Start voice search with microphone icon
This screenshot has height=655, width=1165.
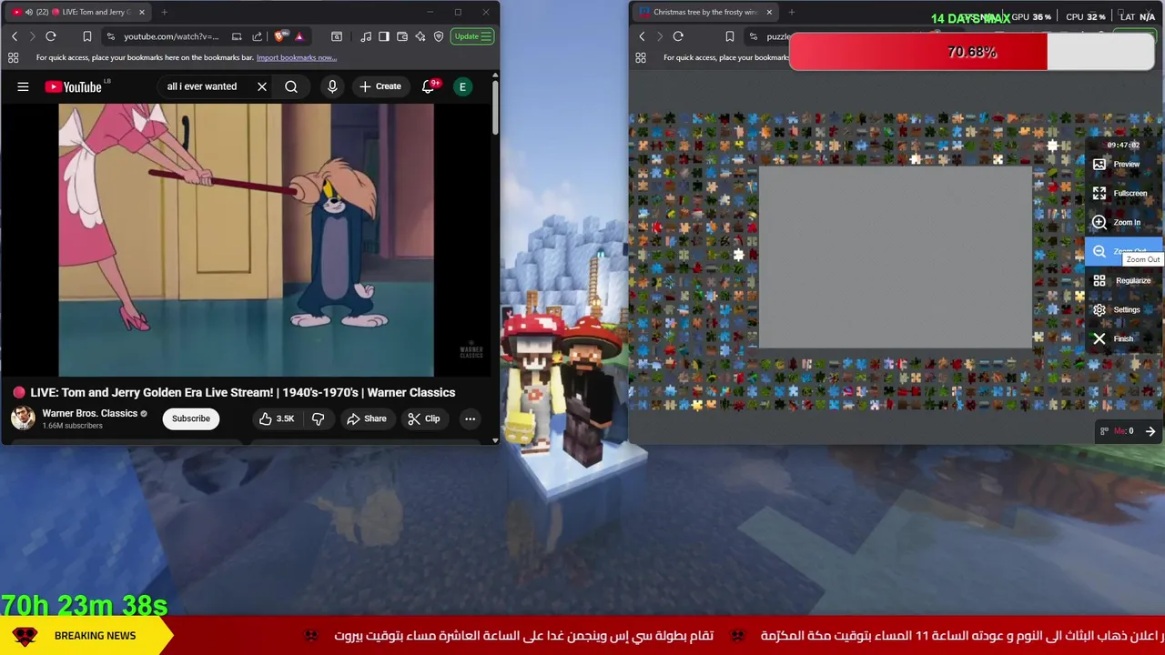[x=332, y=86]
